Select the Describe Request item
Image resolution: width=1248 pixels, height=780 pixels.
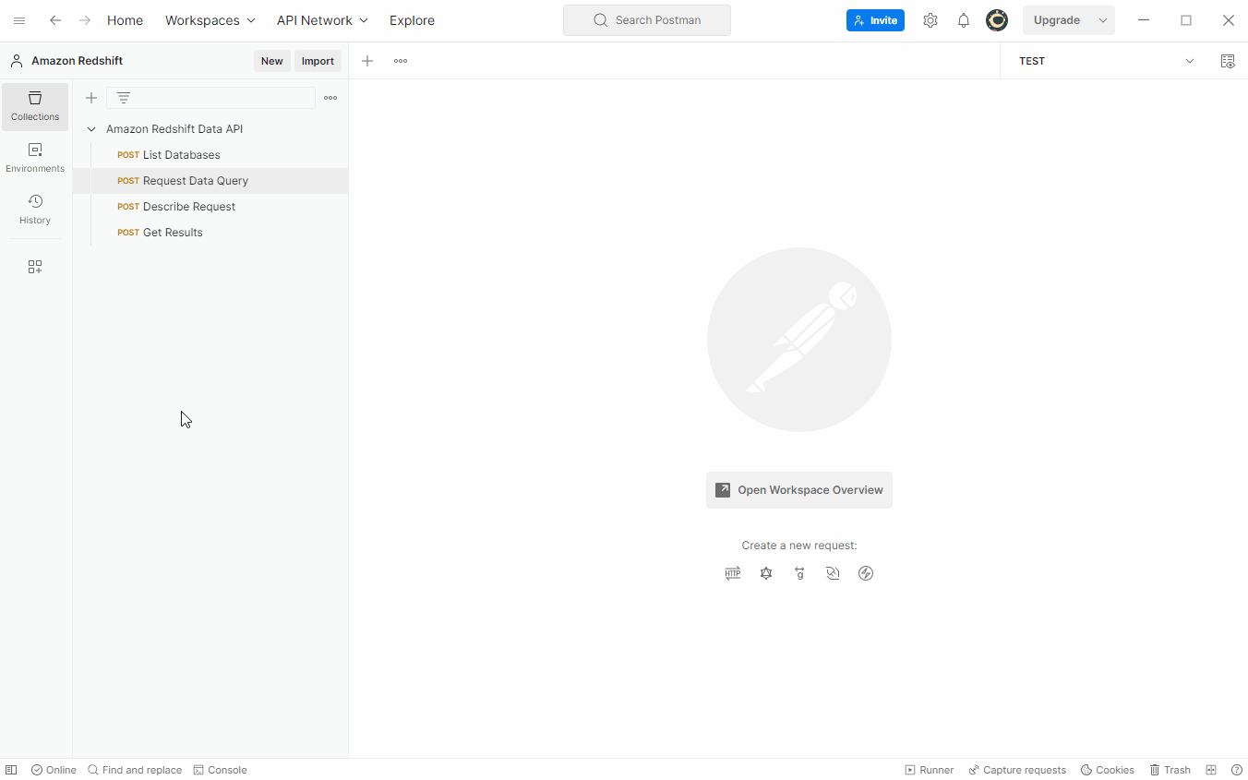click(189, 207)
